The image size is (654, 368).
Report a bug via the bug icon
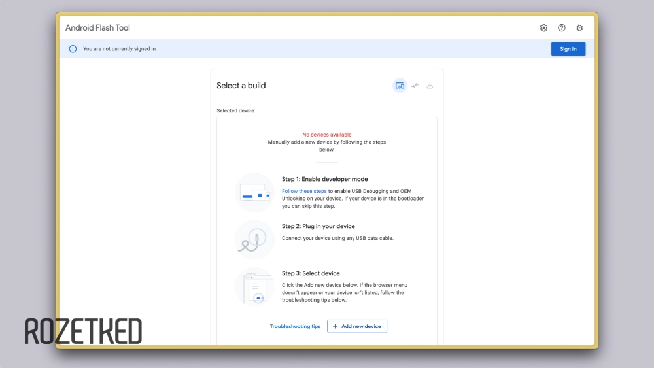(x=579, y=28)
